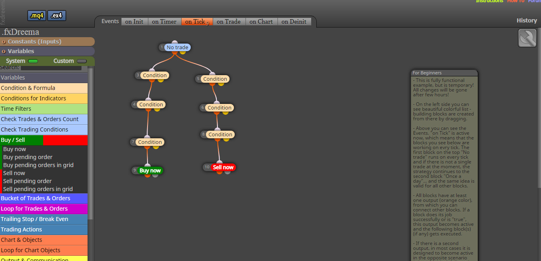Image resolution: width=541 pixels, height=261 pixels.
Task: Switch to the on Chart event tab
Action: tap(261, 22)
